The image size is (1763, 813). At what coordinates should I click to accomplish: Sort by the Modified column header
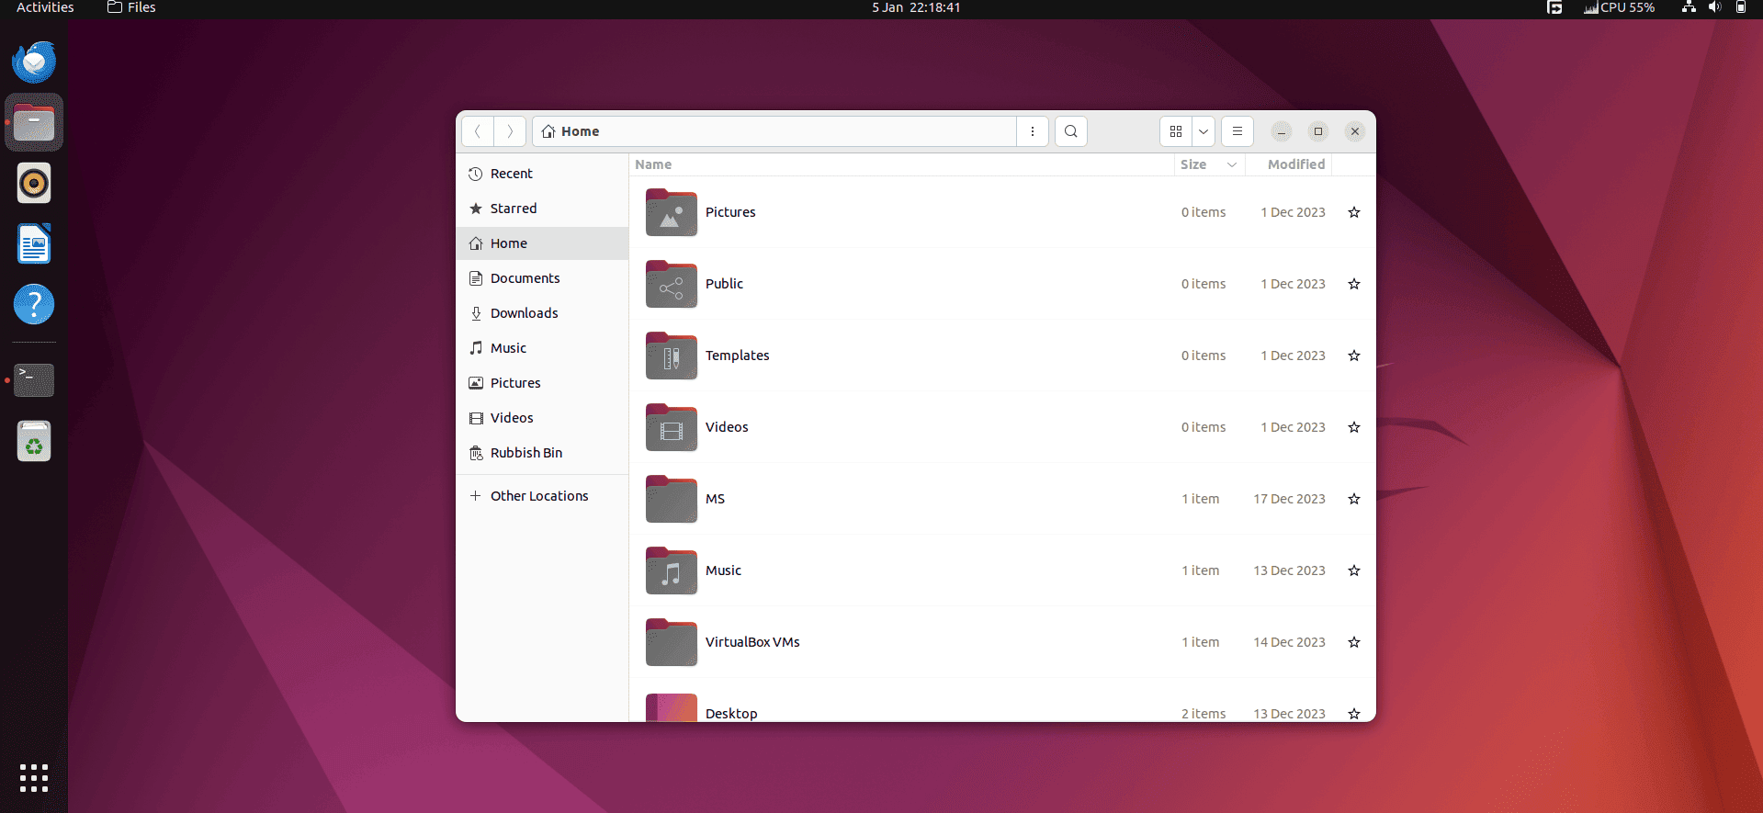click(x=1288, y=164)
